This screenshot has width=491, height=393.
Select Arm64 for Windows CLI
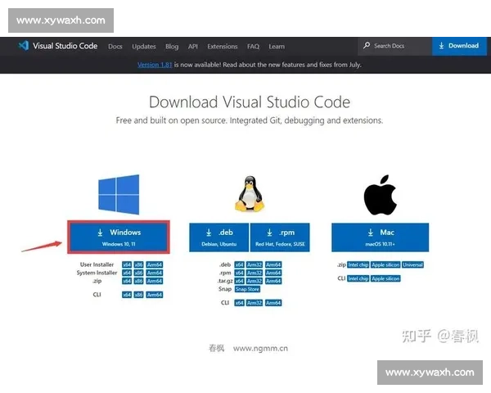pos(155,295)
